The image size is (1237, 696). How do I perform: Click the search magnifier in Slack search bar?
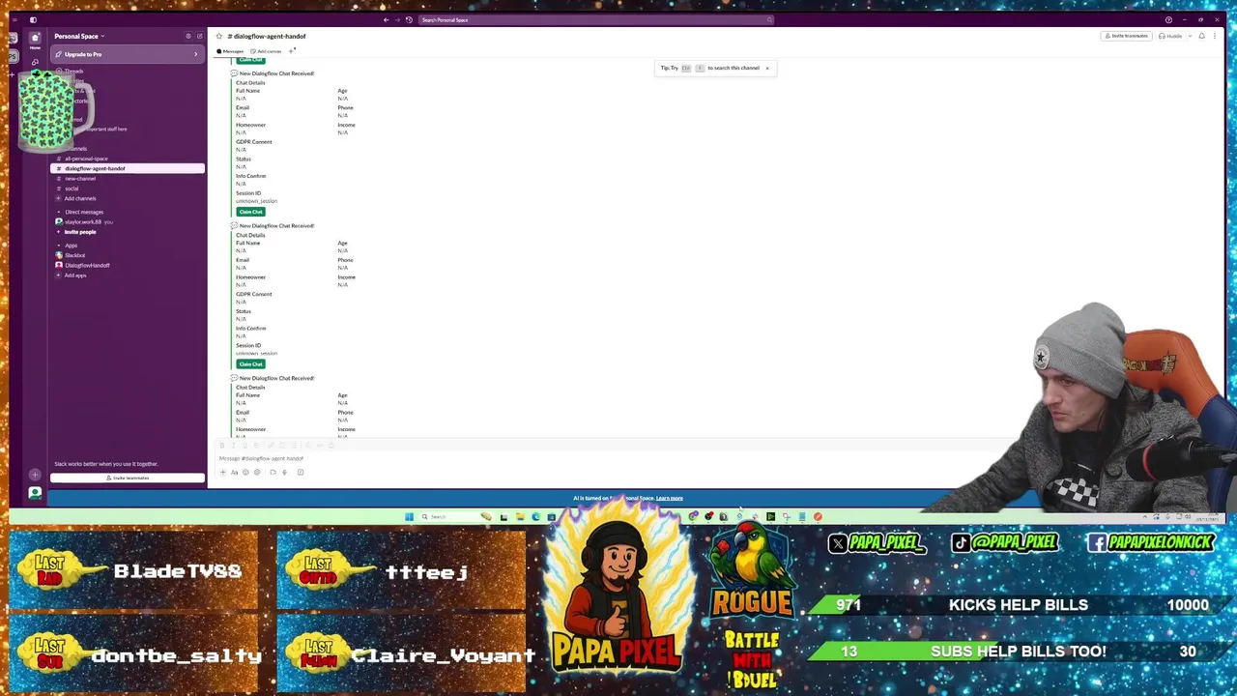[769, 20]
